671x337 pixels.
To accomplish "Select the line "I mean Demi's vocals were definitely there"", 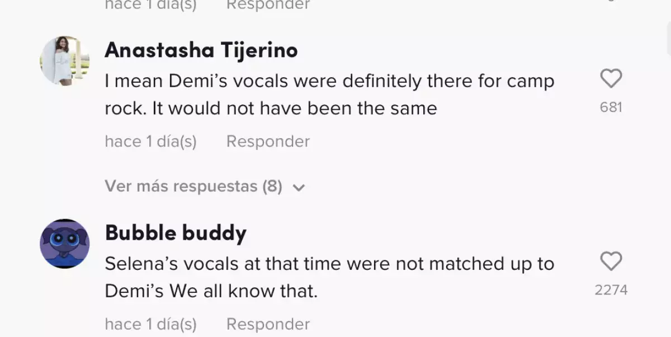I will [x=329, y=82].
